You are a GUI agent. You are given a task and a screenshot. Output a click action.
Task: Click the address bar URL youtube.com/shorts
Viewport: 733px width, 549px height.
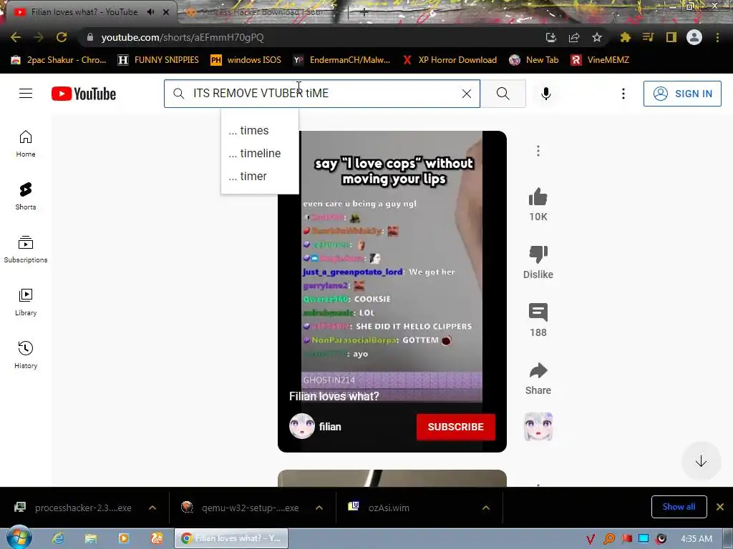click(x=183, y=37)
